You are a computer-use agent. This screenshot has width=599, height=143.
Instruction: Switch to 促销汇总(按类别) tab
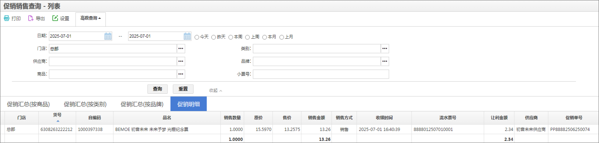pos(85,104)
